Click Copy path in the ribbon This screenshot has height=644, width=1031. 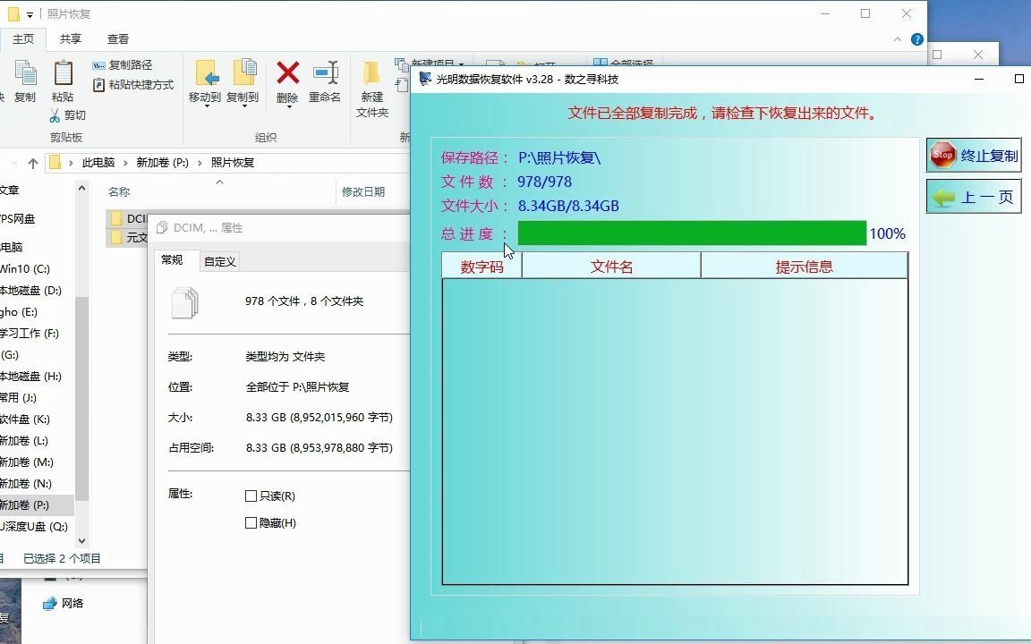[123, 65]
